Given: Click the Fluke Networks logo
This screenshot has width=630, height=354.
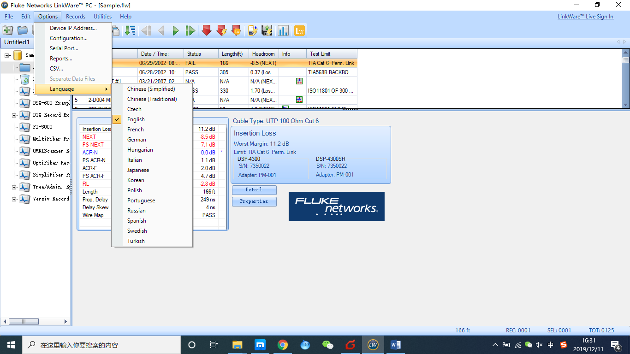Looking at the screenshot, I should [337, 206].
